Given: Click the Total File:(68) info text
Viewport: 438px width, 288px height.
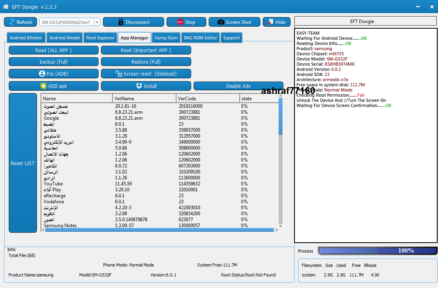Looking at the screenshot, I should click(22, 255).
